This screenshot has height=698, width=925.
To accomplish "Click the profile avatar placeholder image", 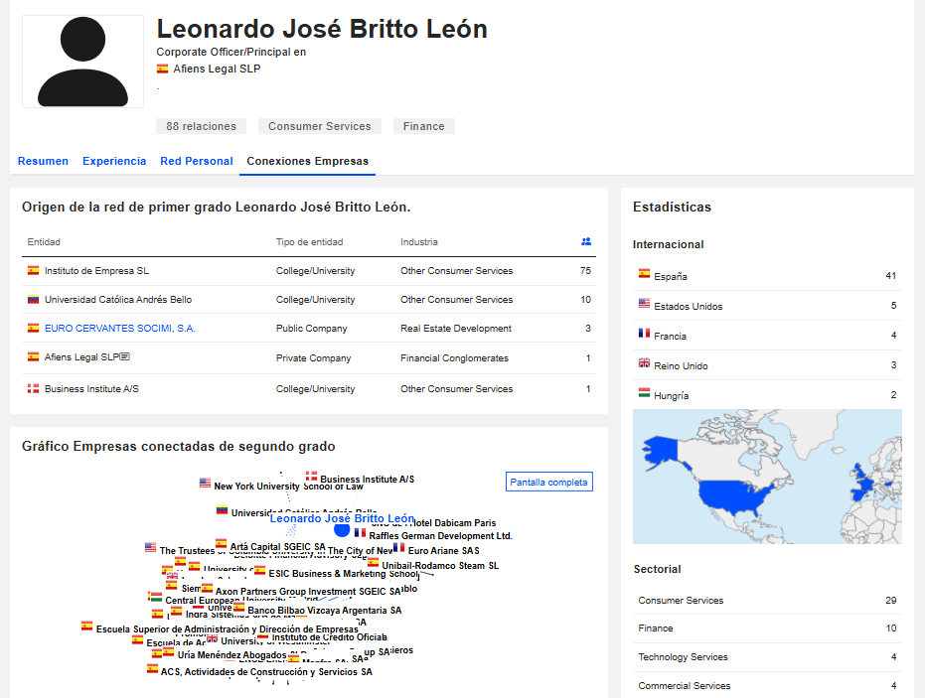I will coord(82,62).
